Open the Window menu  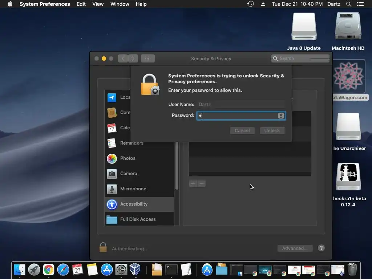[120, 4]
